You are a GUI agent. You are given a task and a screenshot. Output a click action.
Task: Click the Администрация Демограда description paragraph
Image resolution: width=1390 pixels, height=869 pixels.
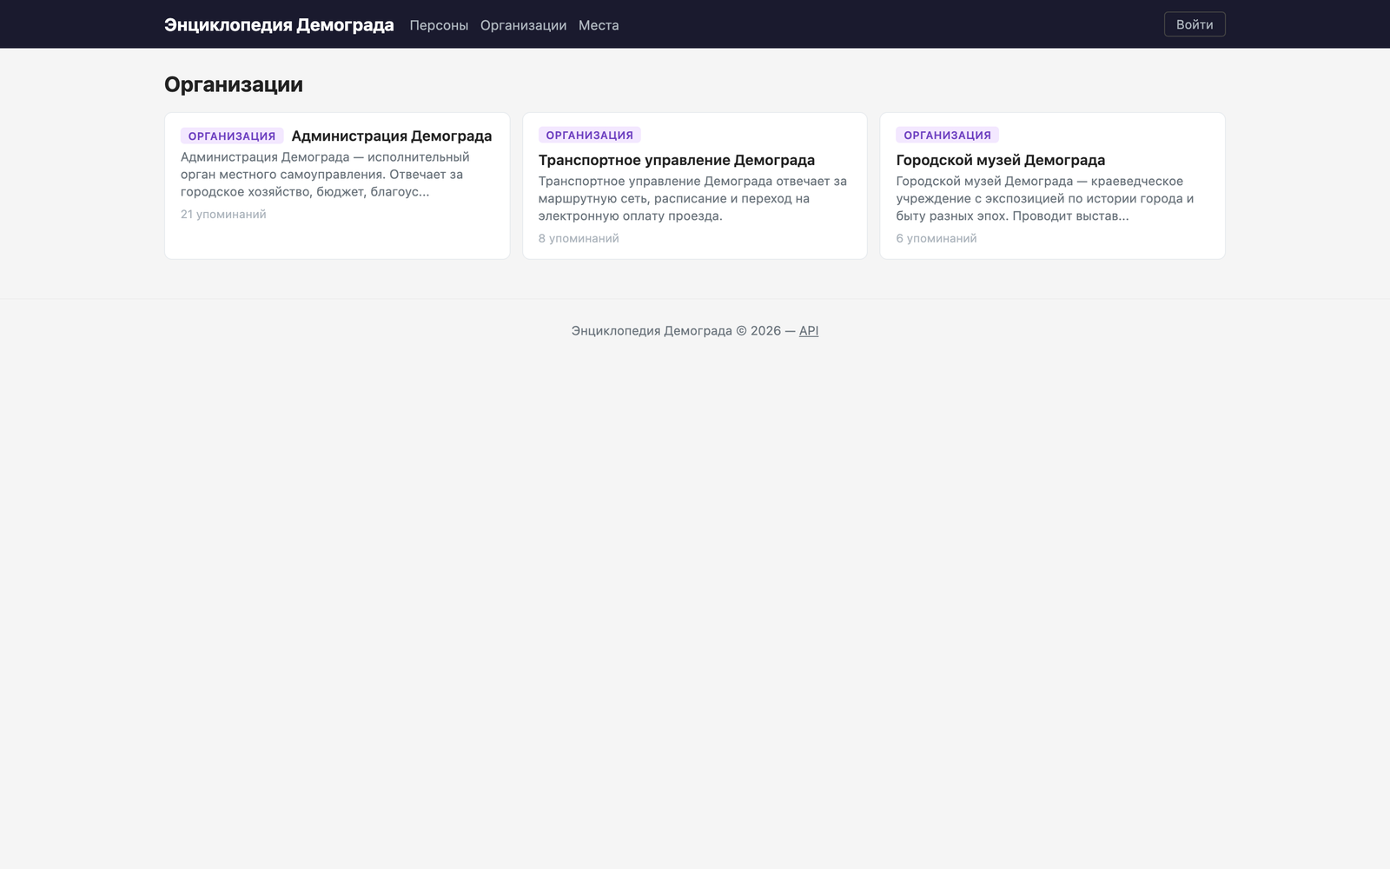pyautogui.click(x=337, y=174)
